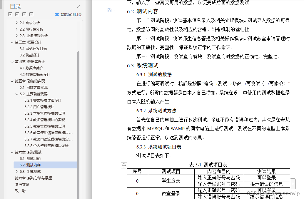The image size is (304, 199).
Task: Jump to 致 谢 in outline
Action: point(20,191)
